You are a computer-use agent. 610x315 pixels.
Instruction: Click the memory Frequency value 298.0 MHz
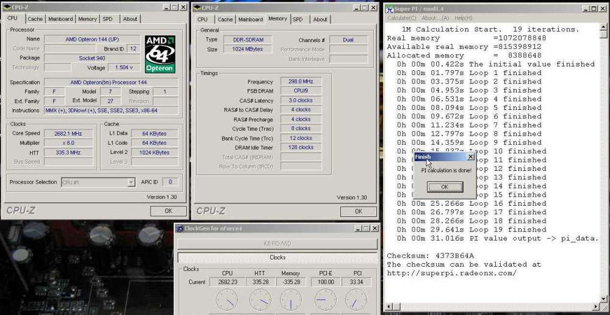pyautogui.click(x=301, y=81)
